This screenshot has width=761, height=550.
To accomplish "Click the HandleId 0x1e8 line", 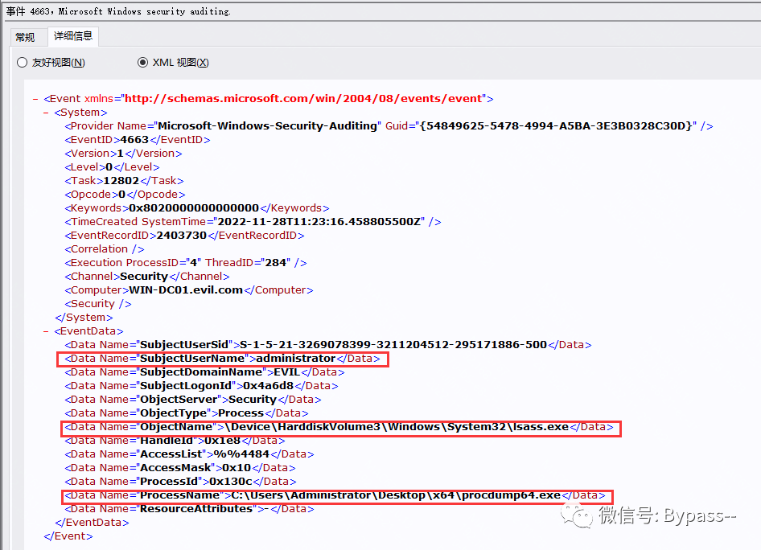I will (175, 441).
